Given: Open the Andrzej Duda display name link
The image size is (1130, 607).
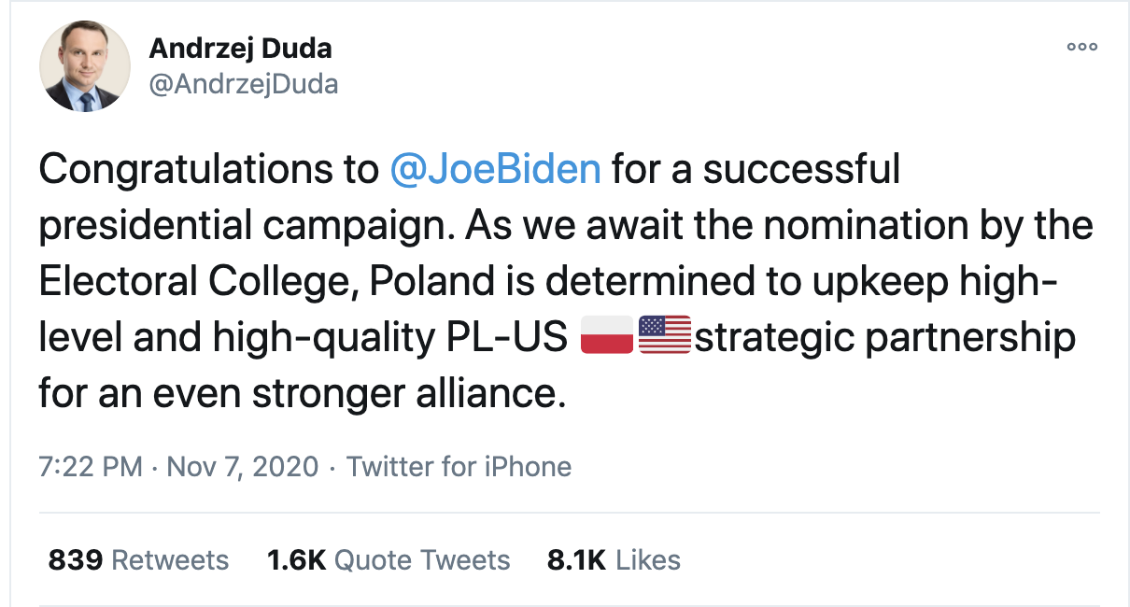Looking at the screenshot, I should (x=241, y=49).
